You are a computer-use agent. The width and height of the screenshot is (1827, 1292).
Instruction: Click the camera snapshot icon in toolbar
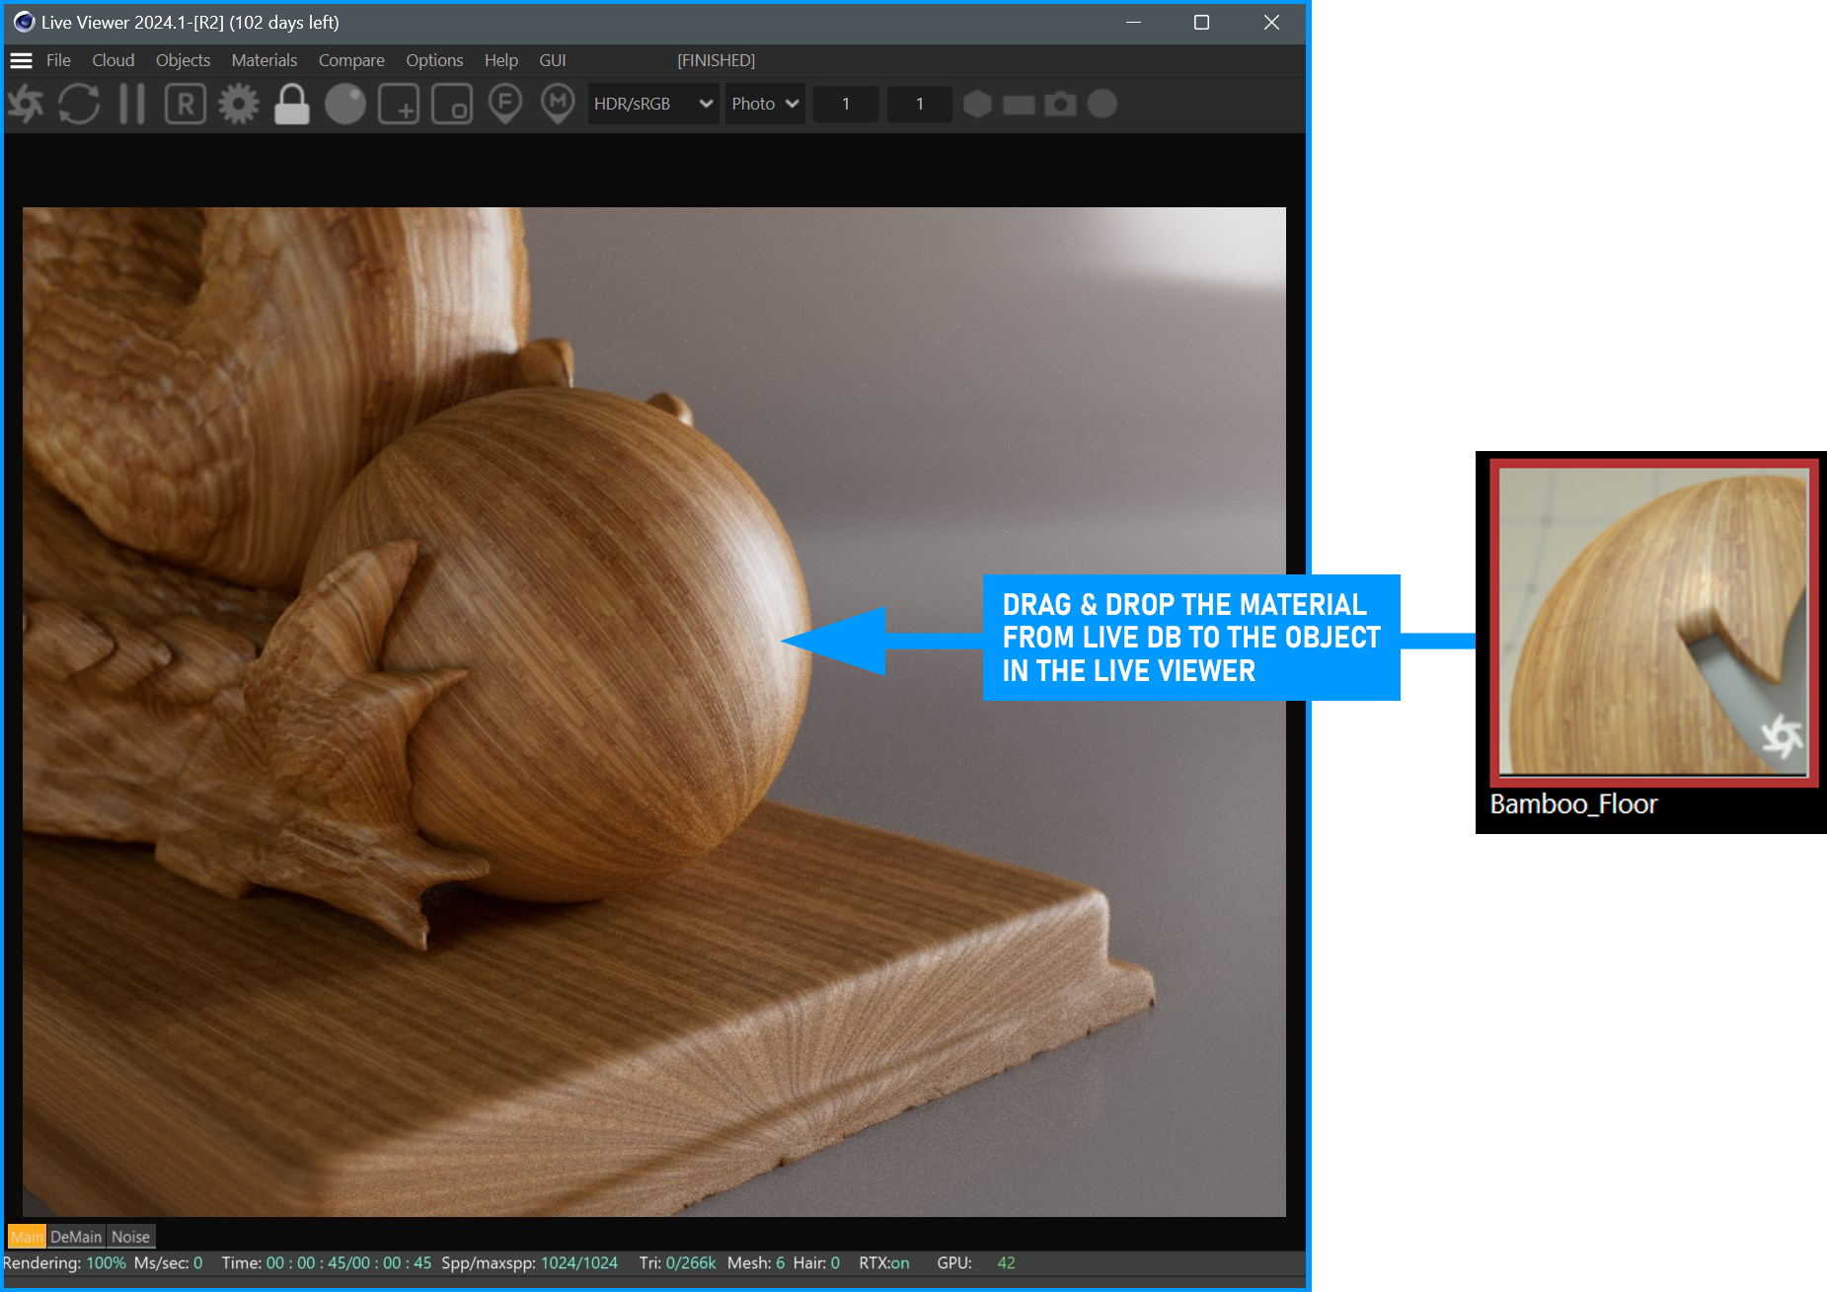tap(1060, 104)
